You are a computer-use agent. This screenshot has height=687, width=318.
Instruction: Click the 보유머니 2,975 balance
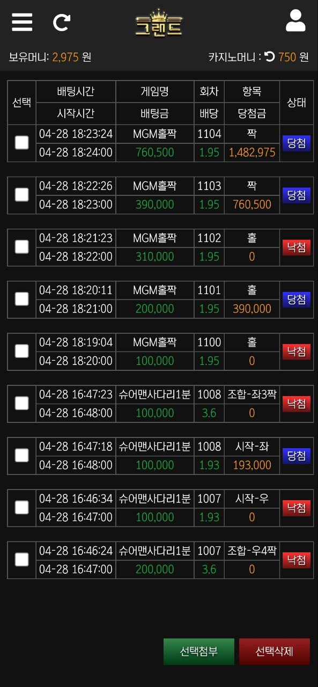point(50,57)
